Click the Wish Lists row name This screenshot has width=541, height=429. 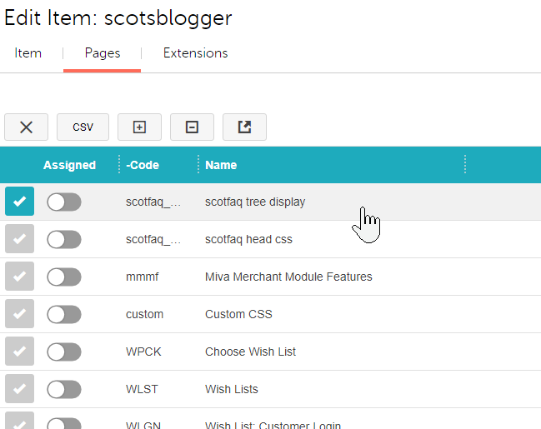coord(231,389)
